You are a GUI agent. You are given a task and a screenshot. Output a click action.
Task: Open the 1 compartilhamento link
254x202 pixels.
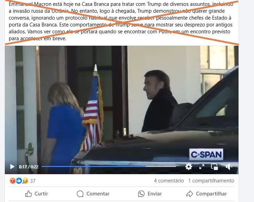pos(211,181)
